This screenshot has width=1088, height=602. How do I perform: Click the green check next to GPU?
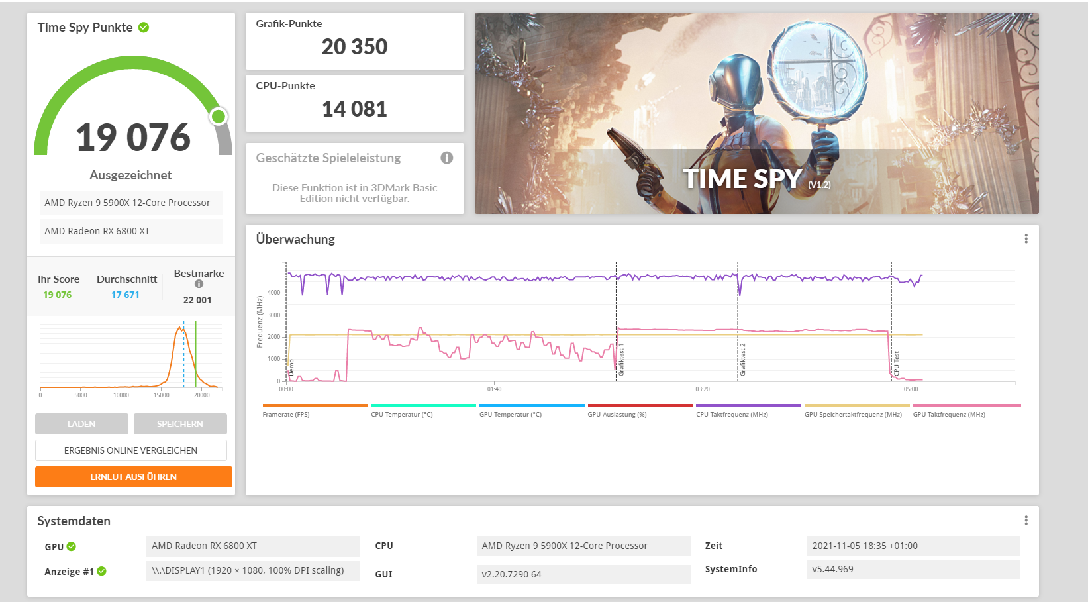point(72,546)
